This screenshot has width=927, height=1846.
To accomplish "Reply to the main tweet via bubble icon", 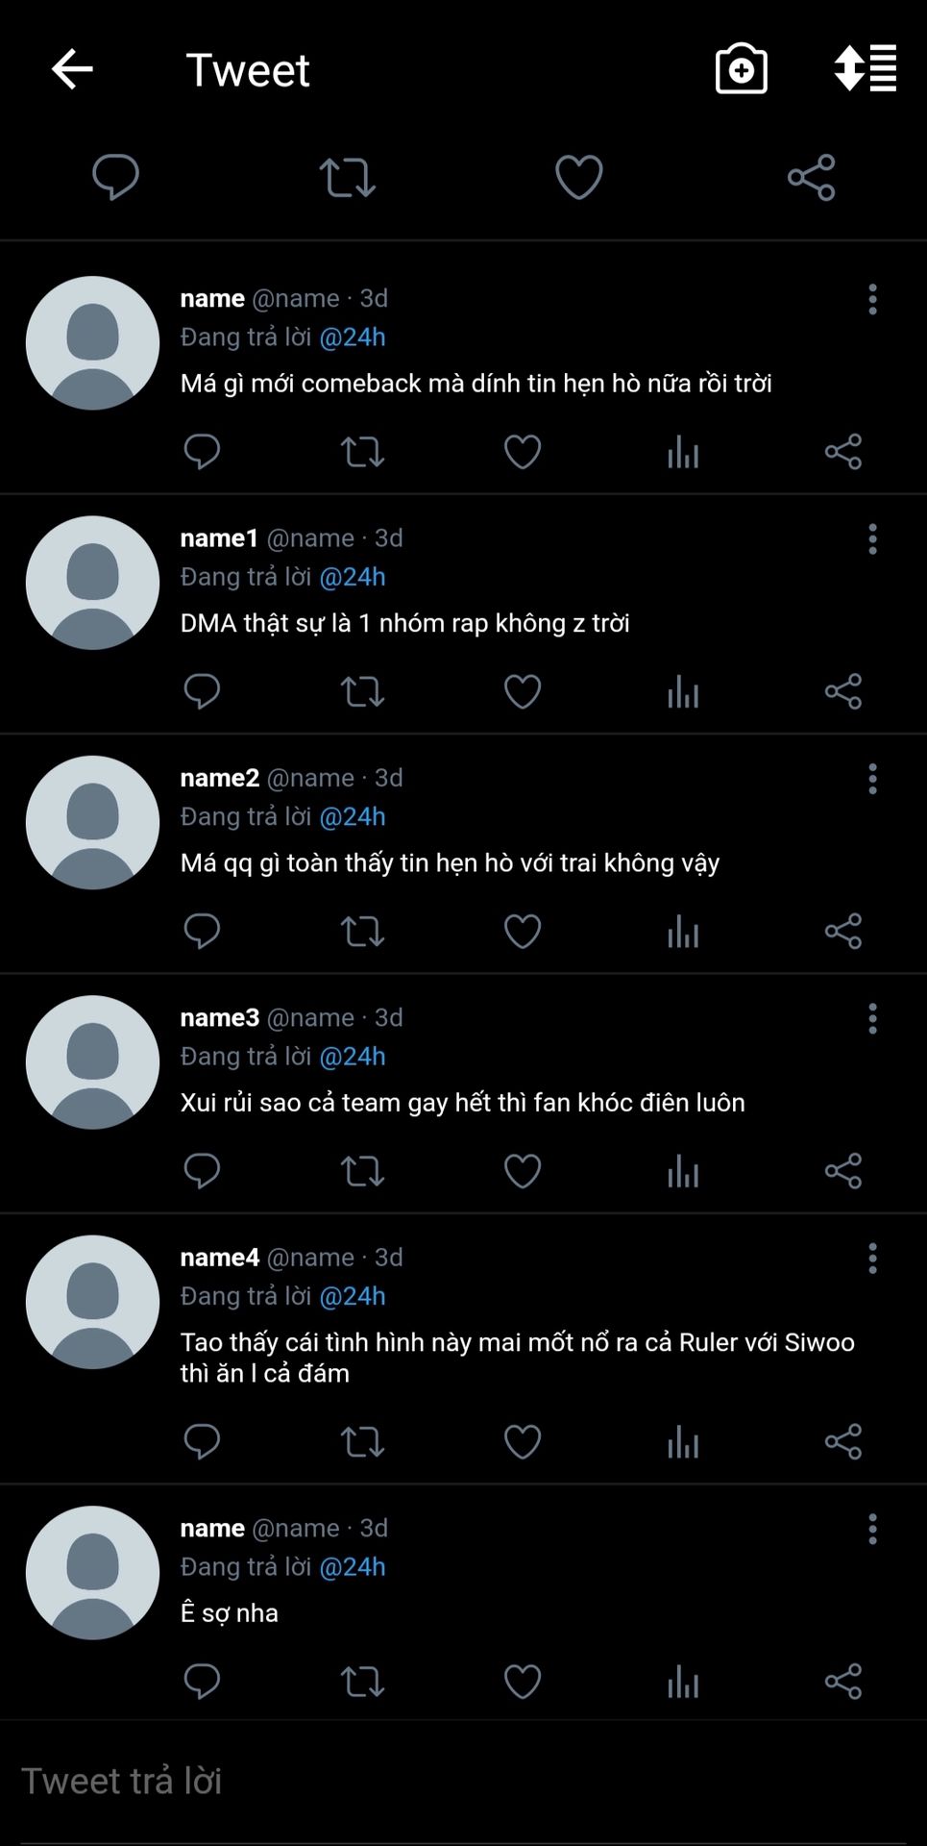I will point(115,177).
